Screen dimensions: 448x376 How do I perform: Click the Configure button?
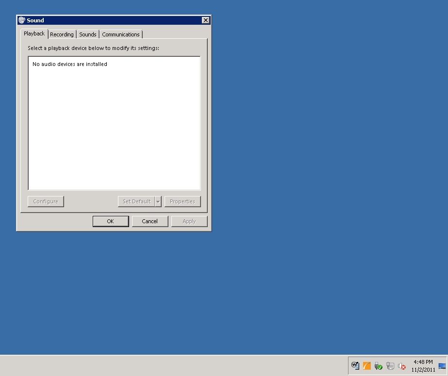46,201
